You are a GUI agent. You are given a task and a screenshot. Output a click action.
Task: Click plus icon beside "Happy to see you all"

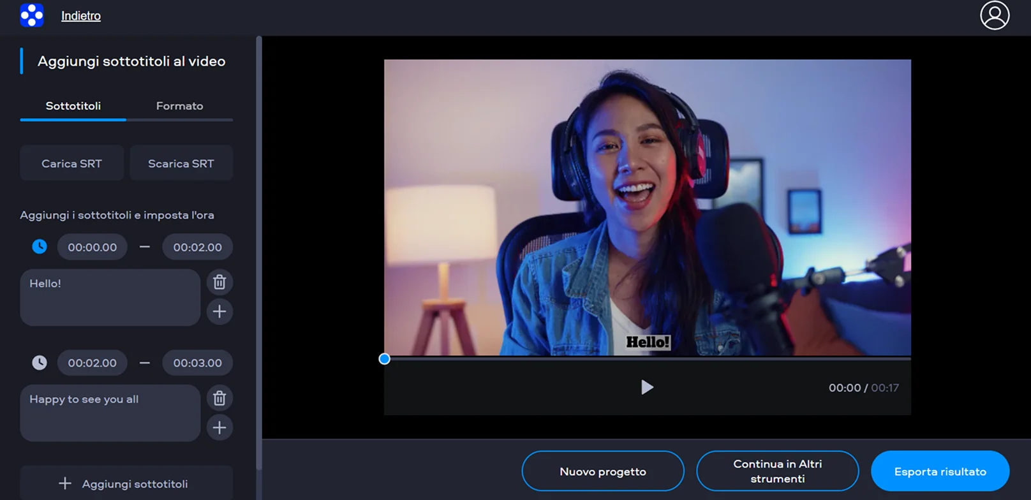[x=219, y=427]
